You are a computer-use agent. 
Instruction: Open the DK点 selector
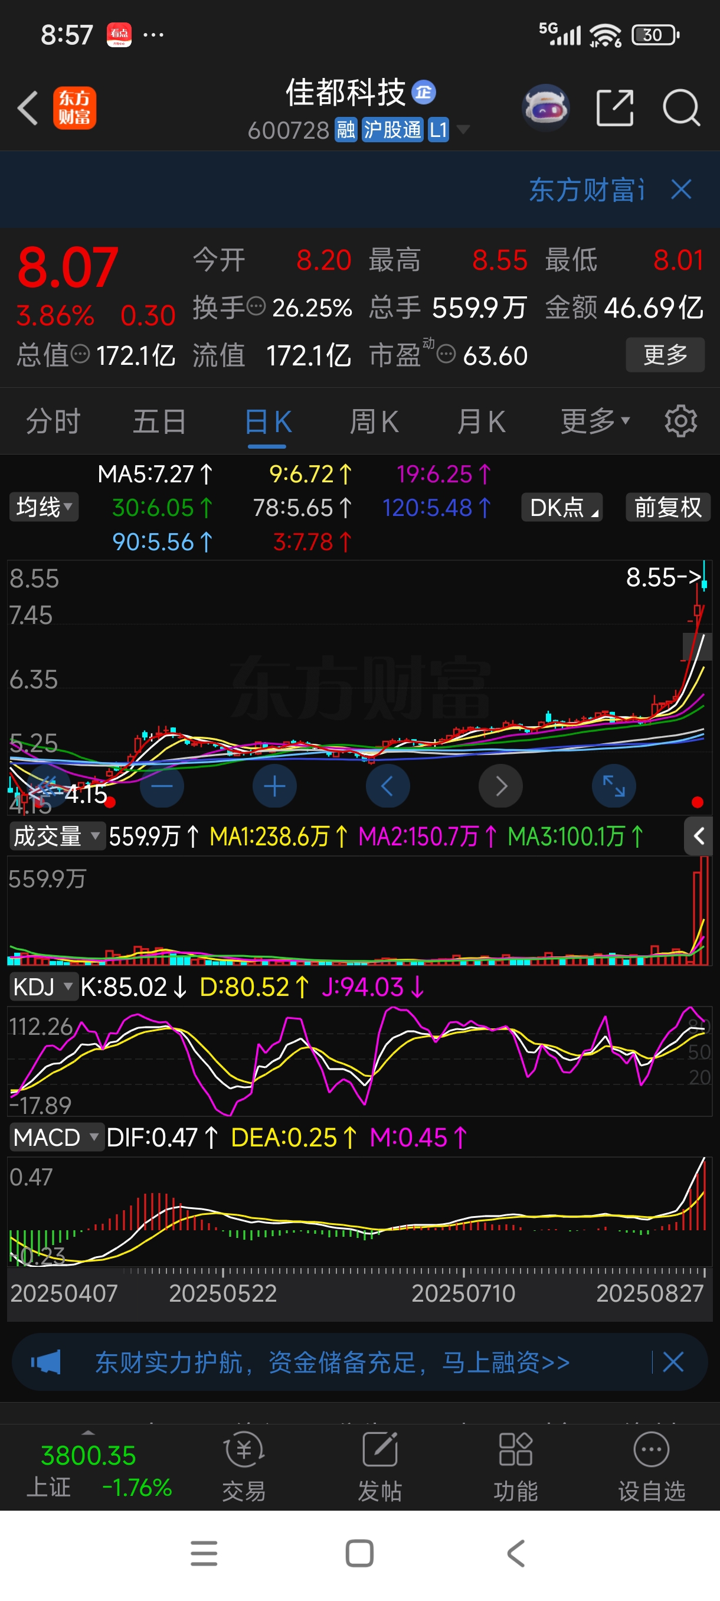[x=562, y=507]
